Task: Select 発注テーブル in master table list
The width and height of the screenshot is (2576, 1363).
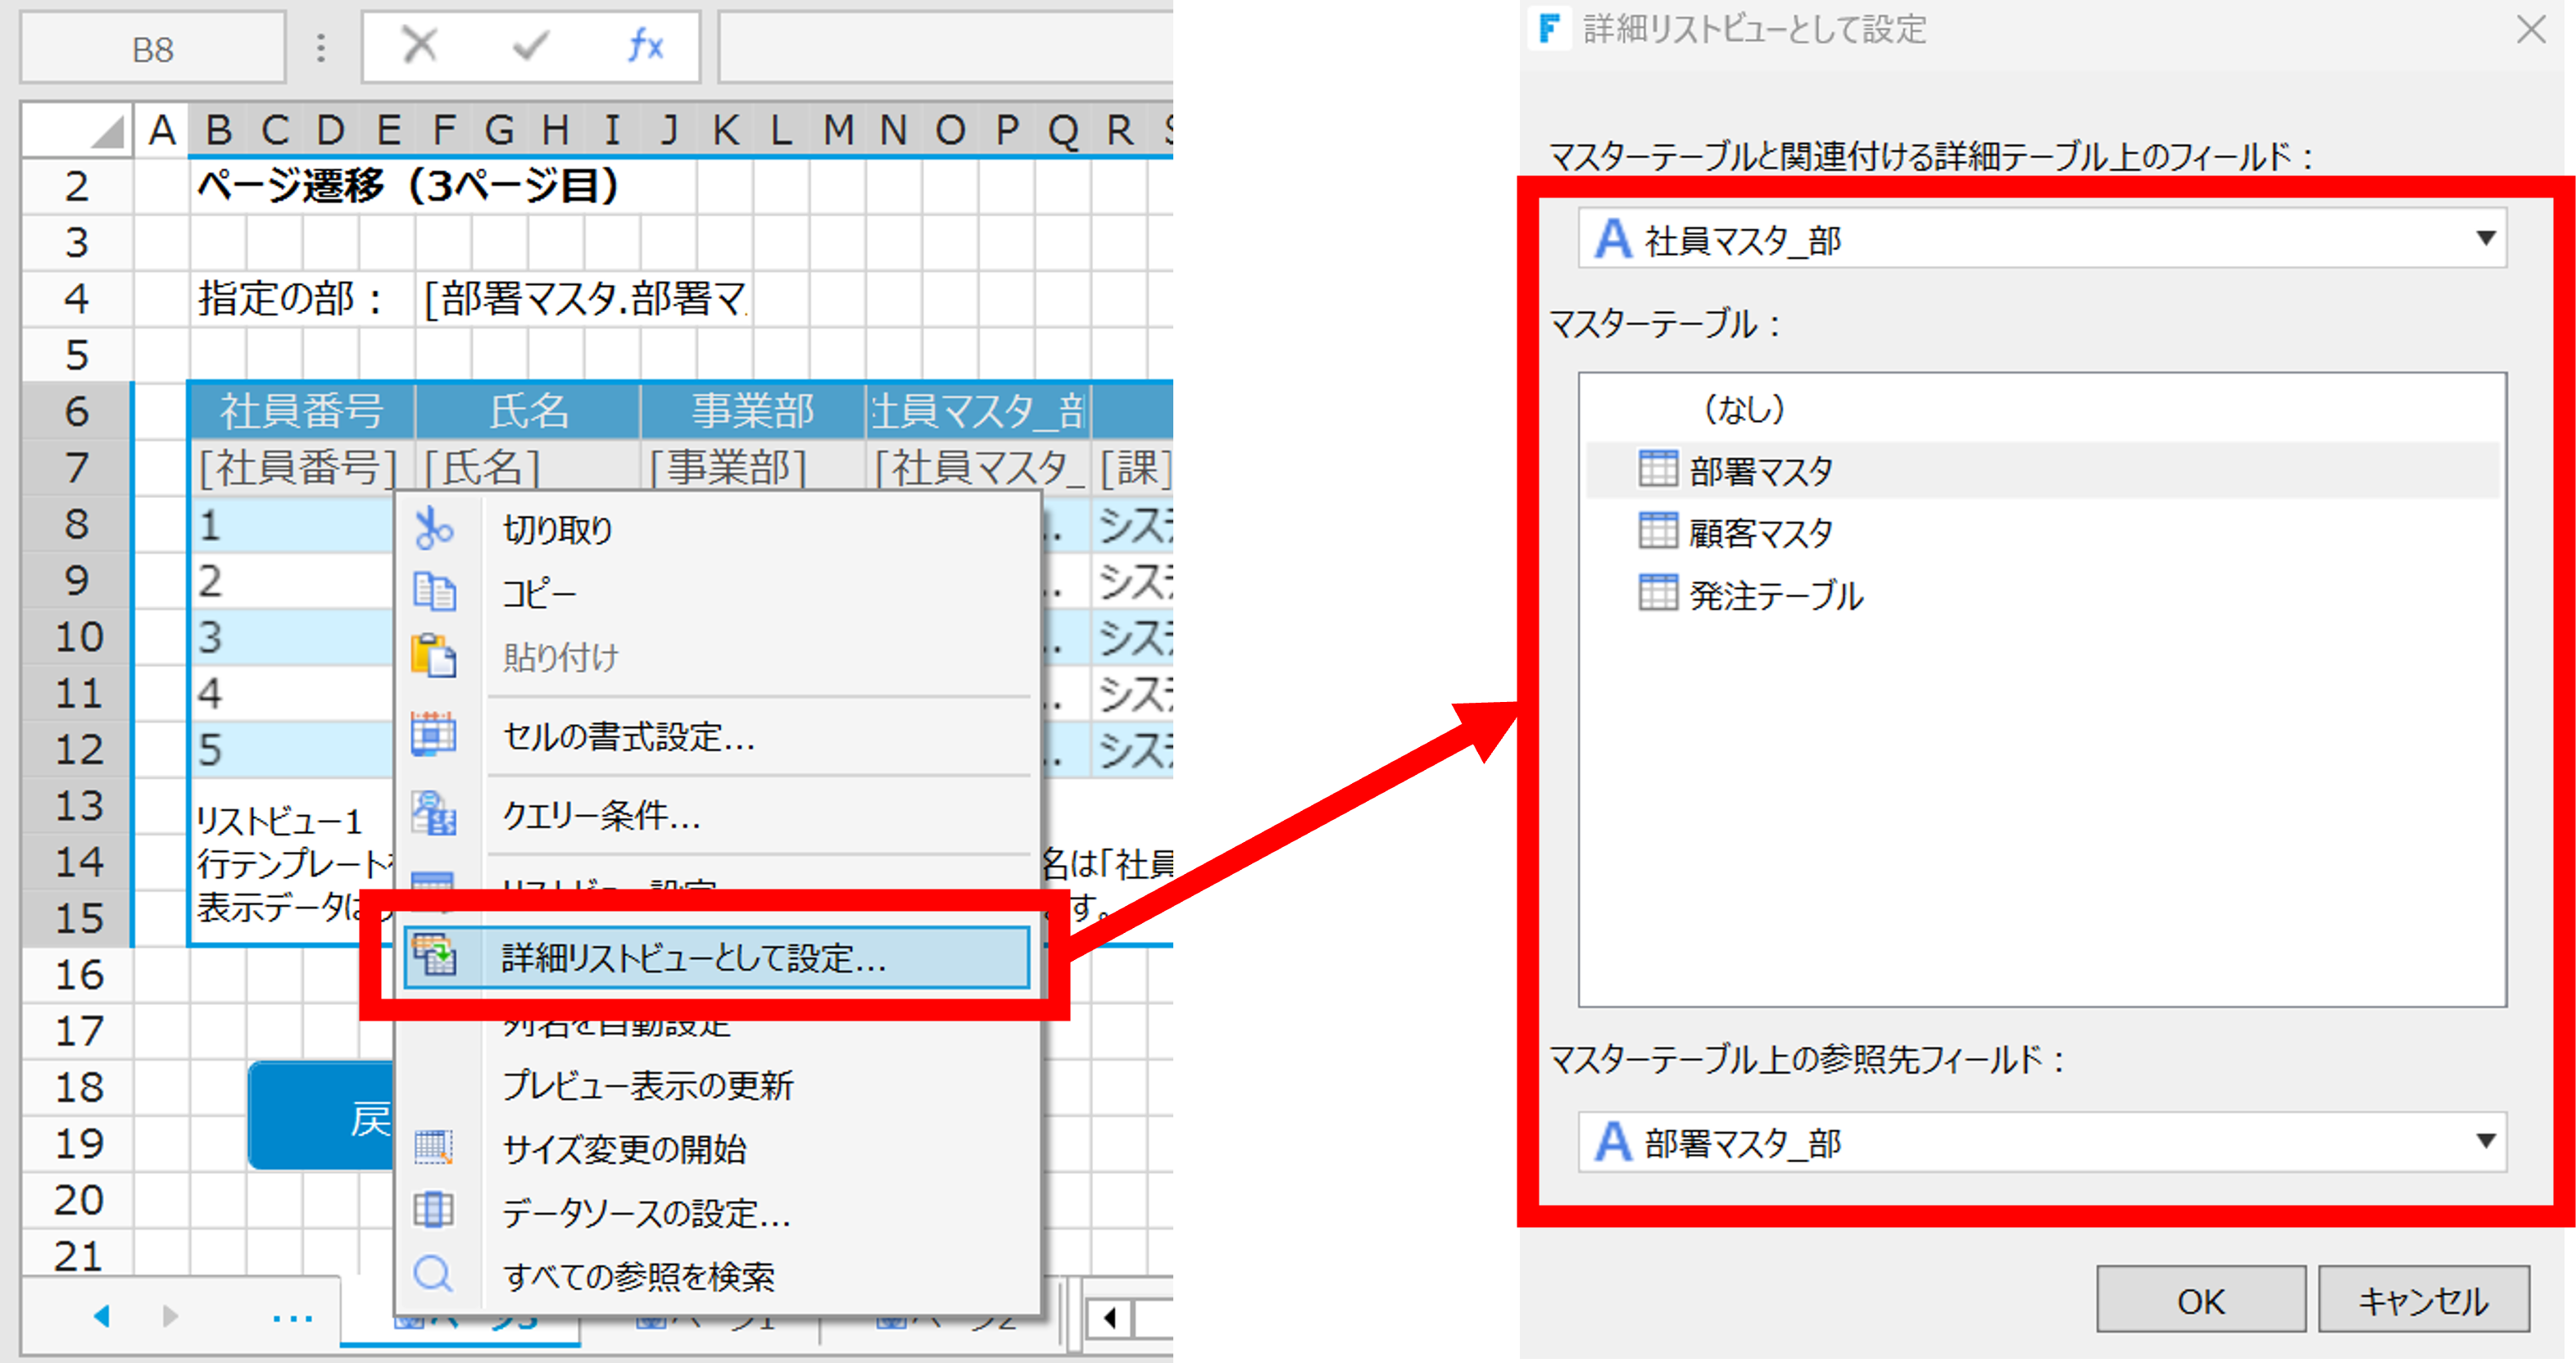Action: point(1775,596)
